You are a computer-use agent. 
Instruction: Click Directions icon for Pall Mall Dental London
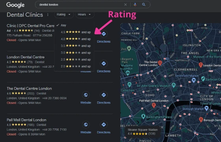click(104, 125)
